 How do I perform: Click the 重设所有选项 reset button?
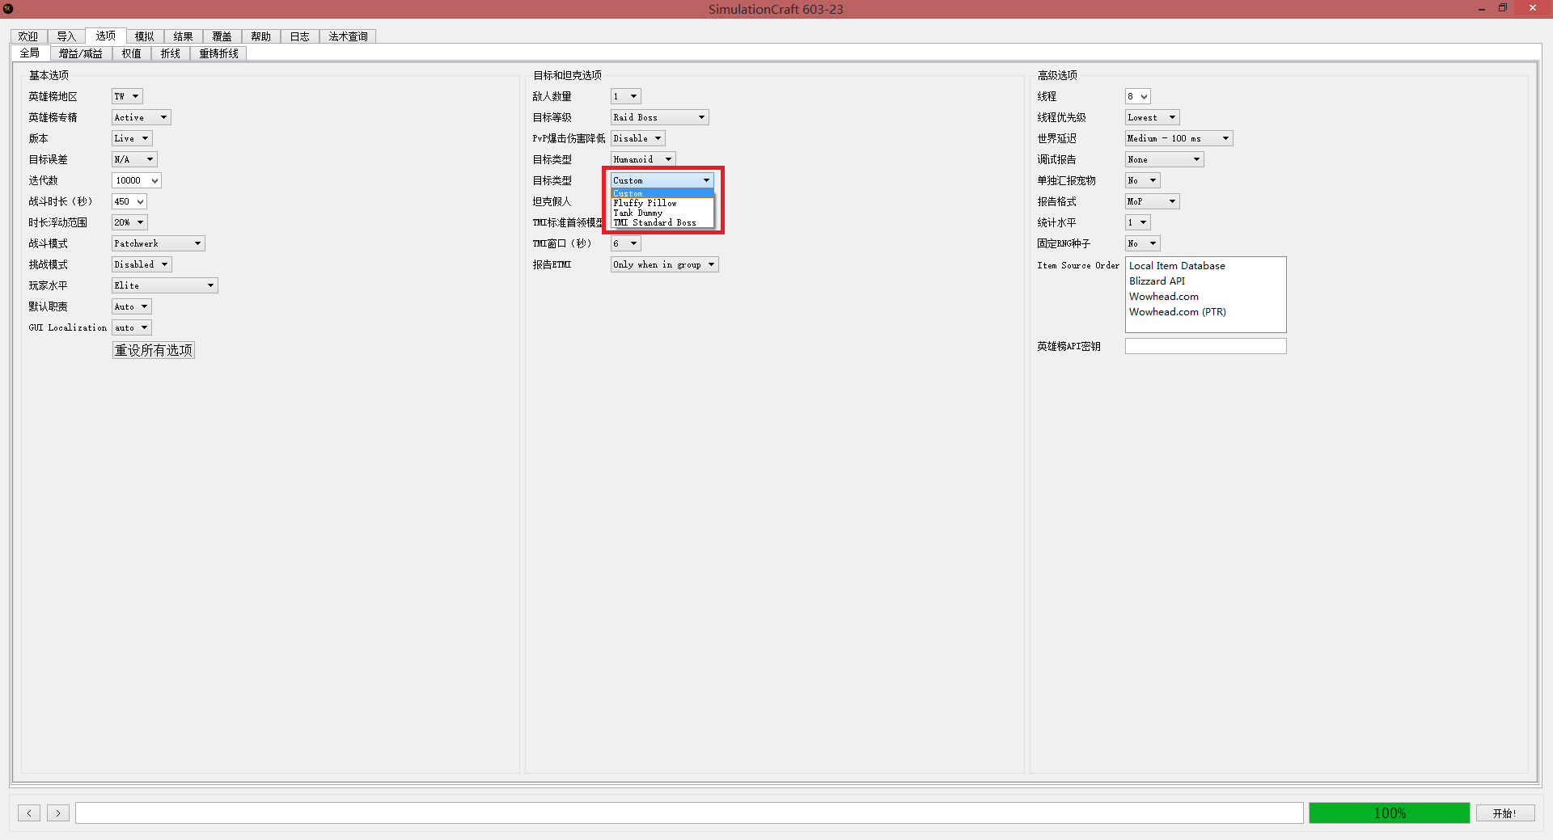click(x=154, y=350)
